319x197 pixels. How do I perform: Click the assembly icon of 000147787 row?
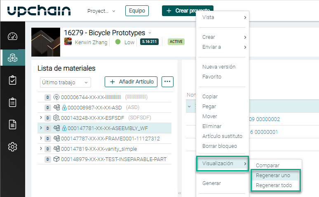tap(56, 138)
